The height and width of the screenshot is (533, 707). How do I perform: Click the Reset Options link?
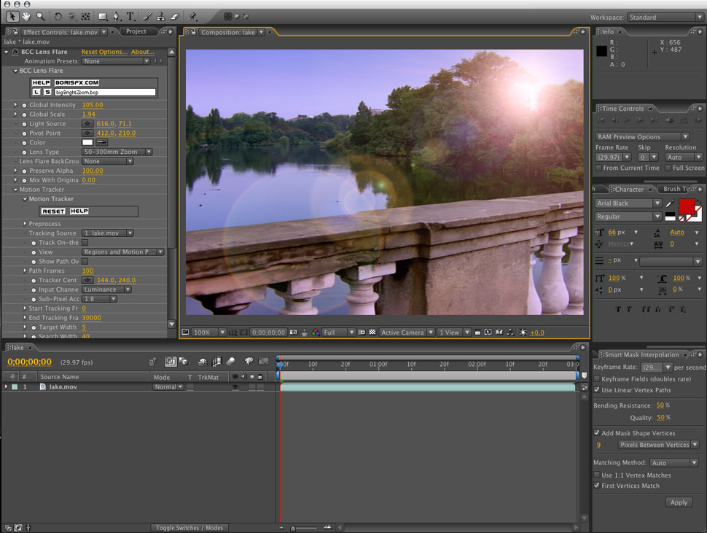tap(103, 52)
